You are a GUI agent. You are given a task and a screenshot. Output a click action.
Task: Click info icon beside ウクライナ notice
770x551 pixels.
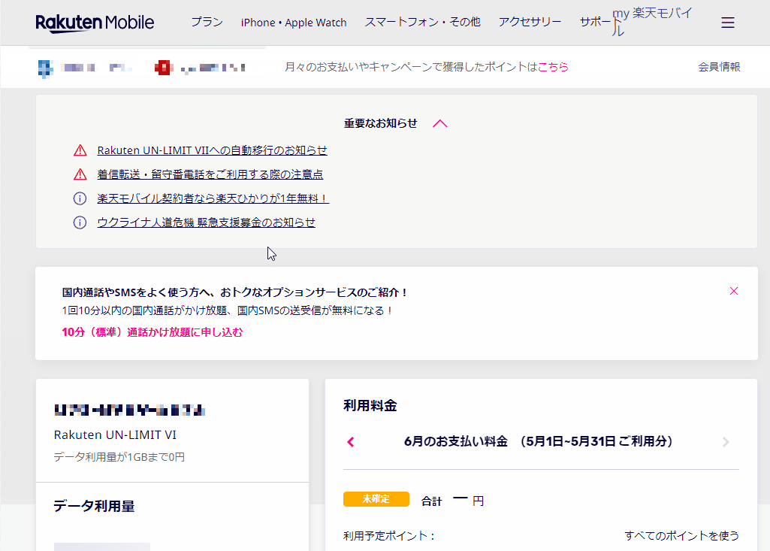80,223
